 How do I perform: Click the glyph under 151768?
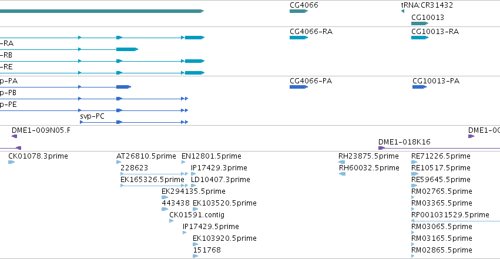click(196, 256)
